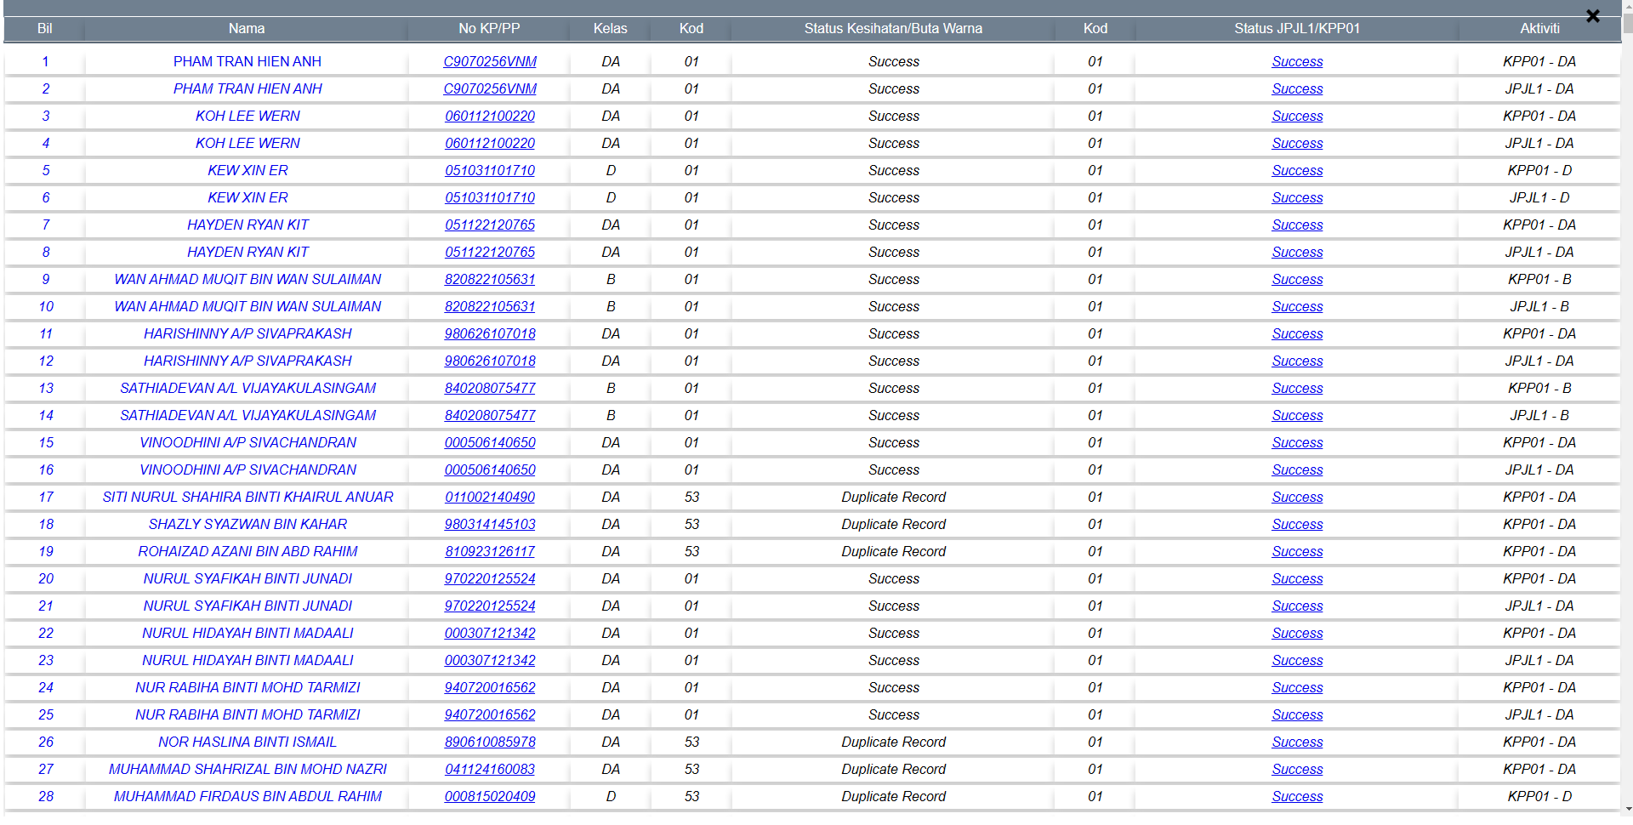Image resolution: width=1633 pixels, height=825 pixels.
Task: Open SITI NURUL SHAHIRA BINTI KHAIRUL ANUAR link
Action: pyautogui.click(x=248, y=498)
